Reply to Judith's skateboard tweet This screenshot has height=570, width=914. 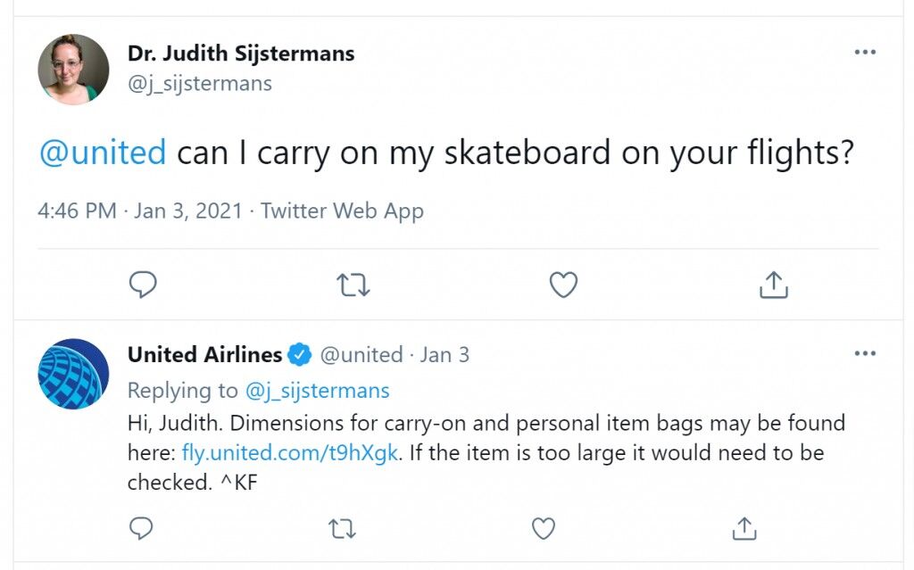[x=143, y=285]
